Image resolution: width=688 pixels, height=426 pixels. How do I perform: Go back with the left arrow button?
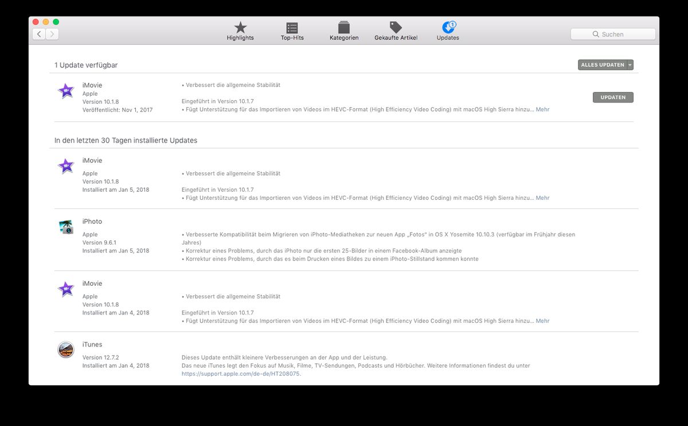tap(39, 34)
